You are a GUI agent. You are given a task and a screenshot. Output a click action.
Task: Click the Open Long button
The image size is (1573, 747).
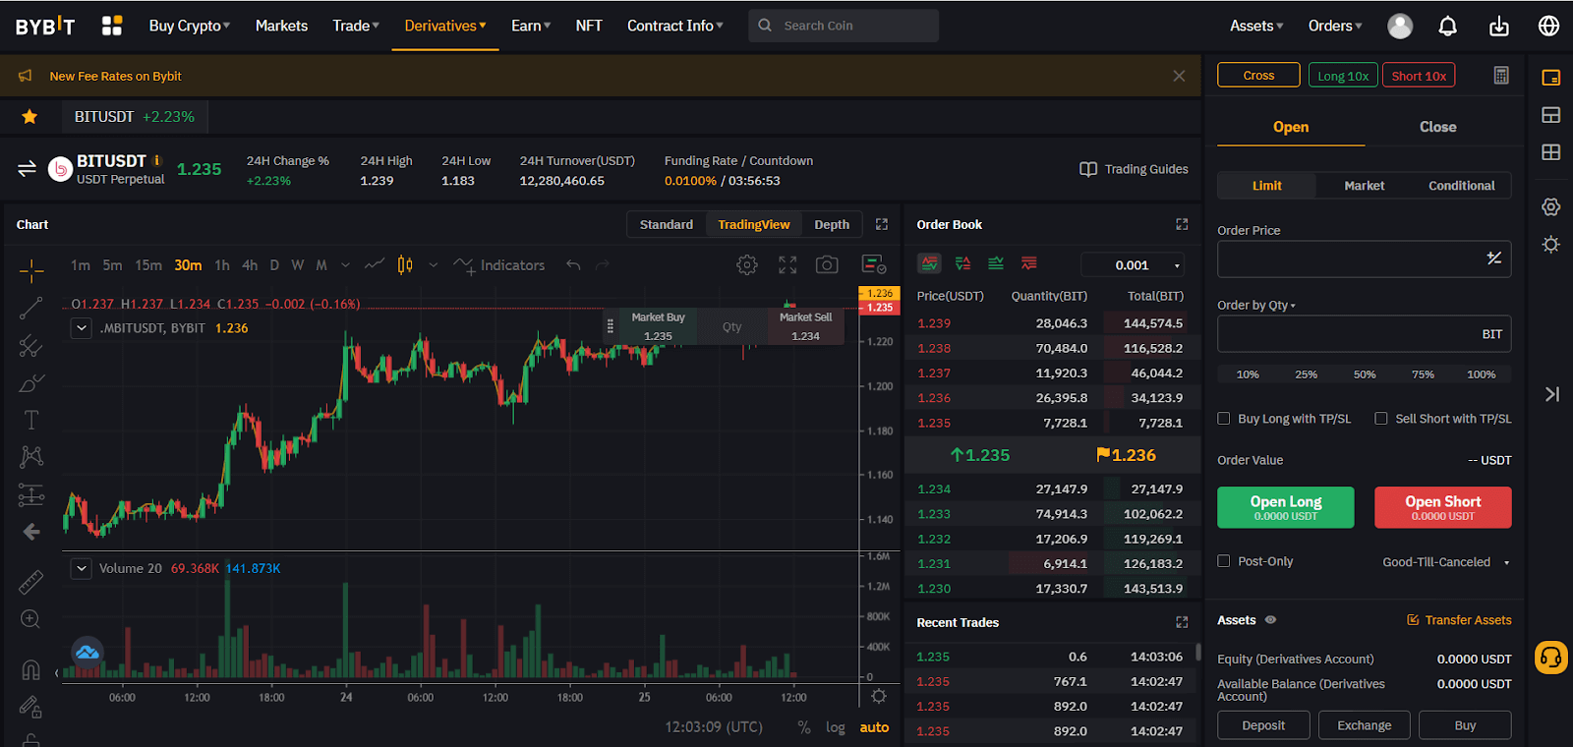[x=1286, y=507]
